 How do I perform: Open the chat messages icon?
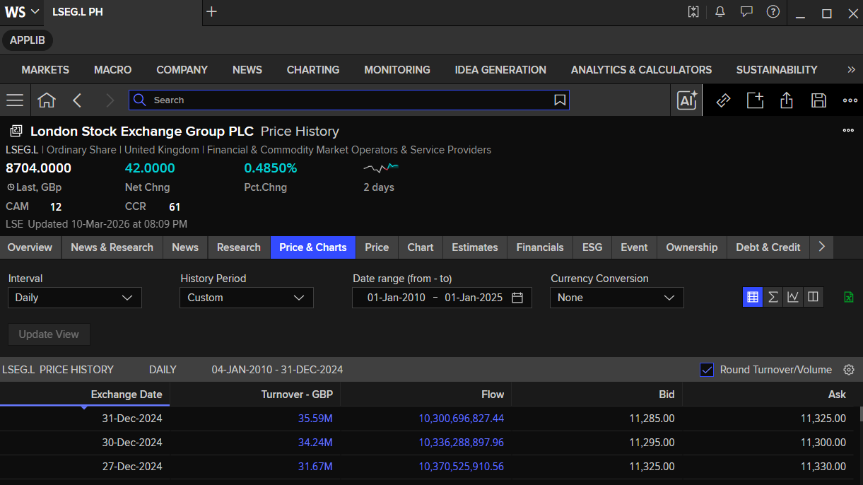click(746, 12)
